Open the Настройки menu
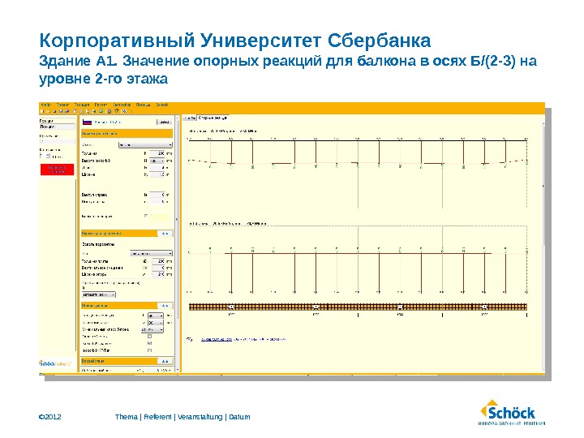Screen dimensions: 584x438 click(x=122, y=105)
